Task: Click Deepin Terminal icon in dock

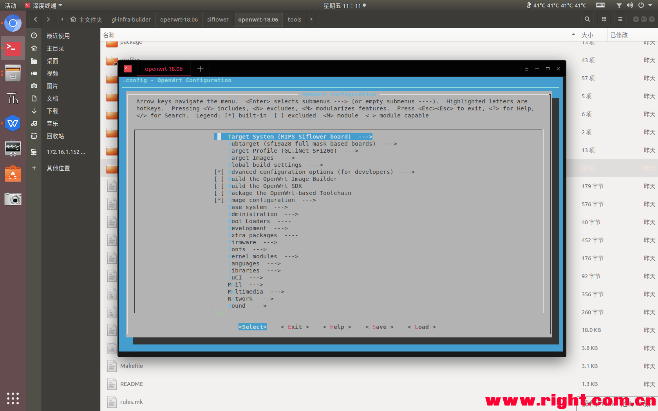Action: [13, 48]
